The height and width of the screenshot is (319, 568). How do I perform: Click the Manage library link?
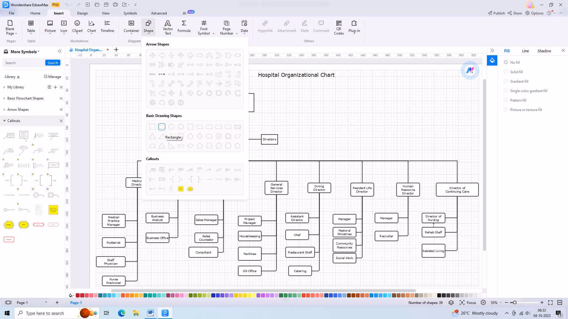point(53,77)
